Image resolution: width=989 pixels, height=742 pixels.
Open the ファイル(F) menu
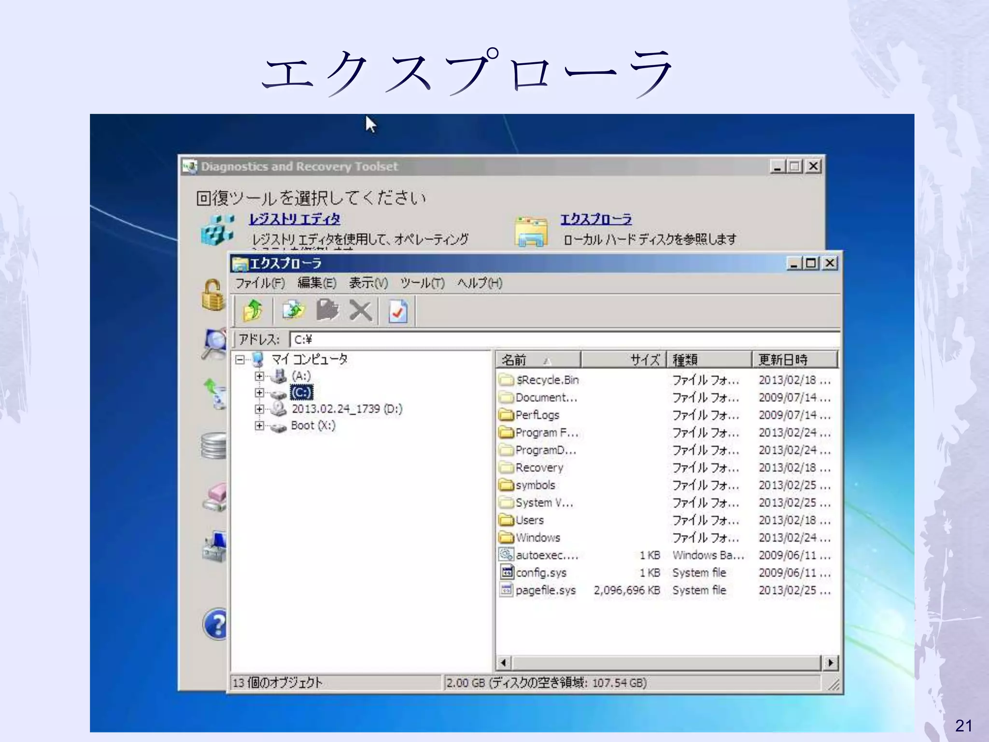260,283
